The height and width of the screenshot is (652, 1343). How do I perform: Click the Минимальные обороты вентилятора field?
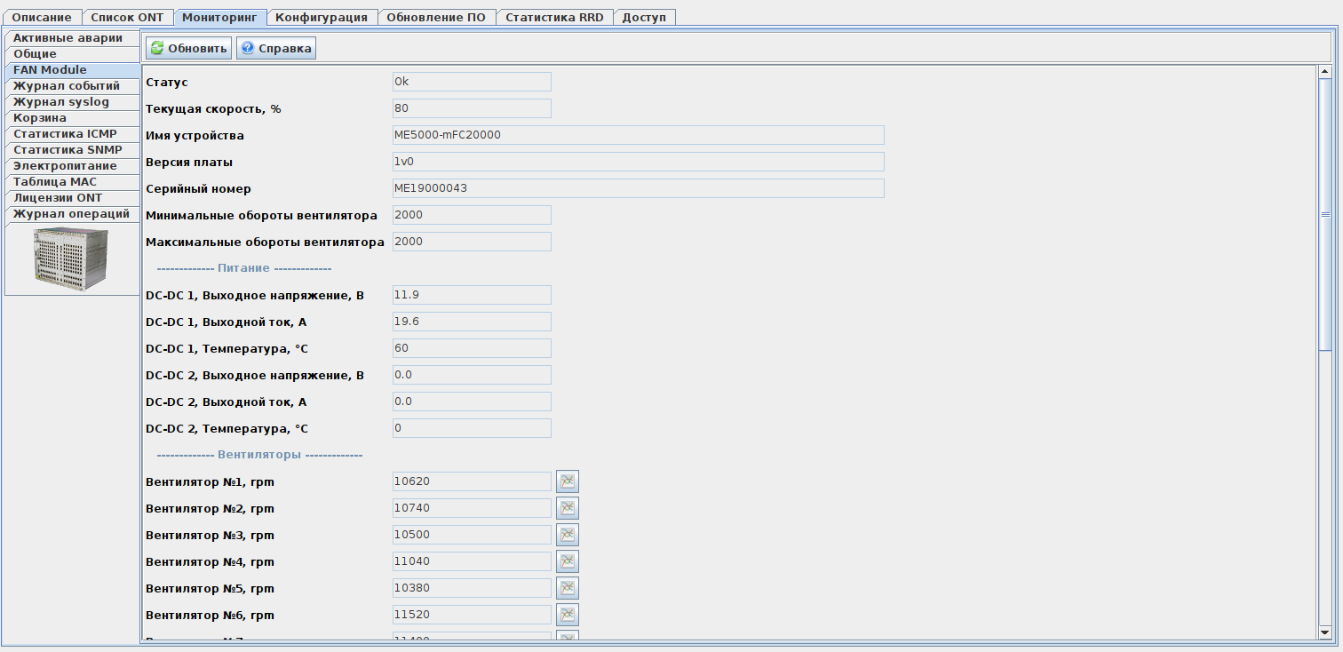pyautogui.click(x=472, y=215)
